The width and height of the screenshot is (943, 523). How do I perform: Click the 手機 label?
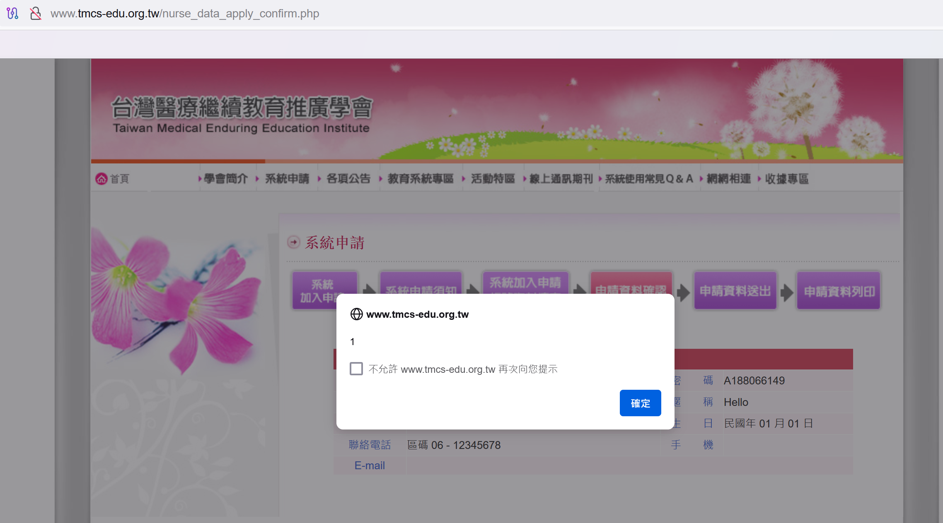[x=692, y=445]
